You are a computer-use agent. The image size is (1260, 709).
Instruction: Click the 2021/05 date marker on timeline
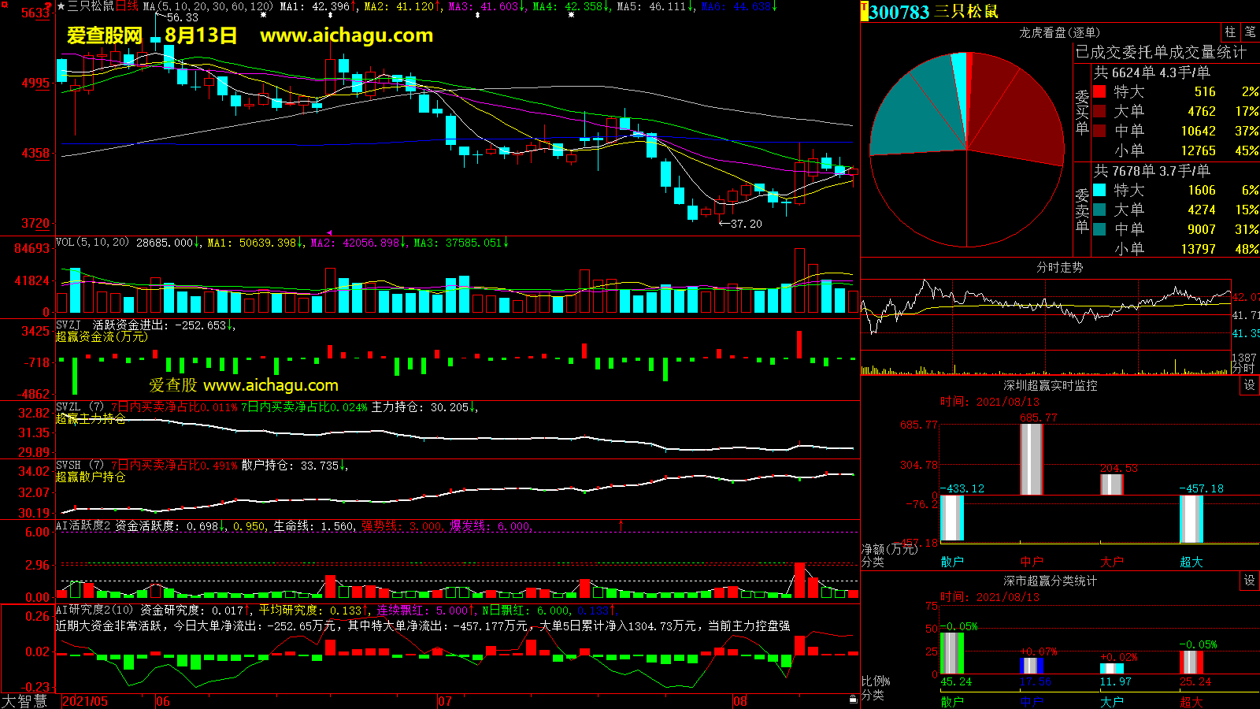pos(85,701)
